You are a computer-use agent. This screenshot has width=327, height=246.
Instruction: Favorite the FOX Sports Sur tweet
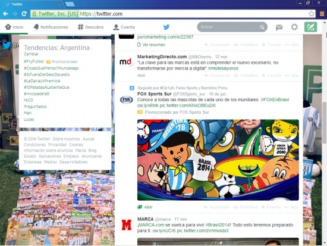pyautogui.click(x=271, y=207)
